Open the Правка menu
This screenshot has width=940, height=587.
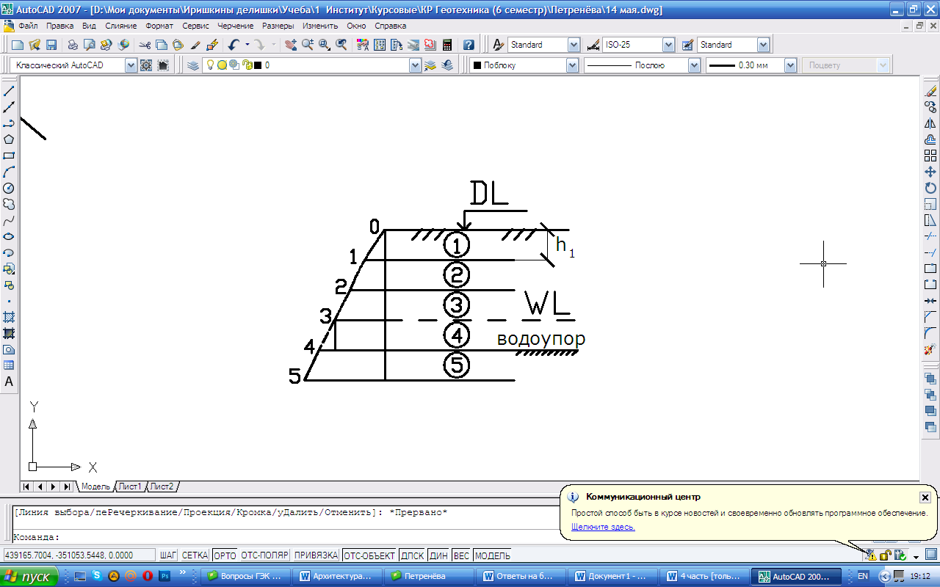tap(59, 26)
